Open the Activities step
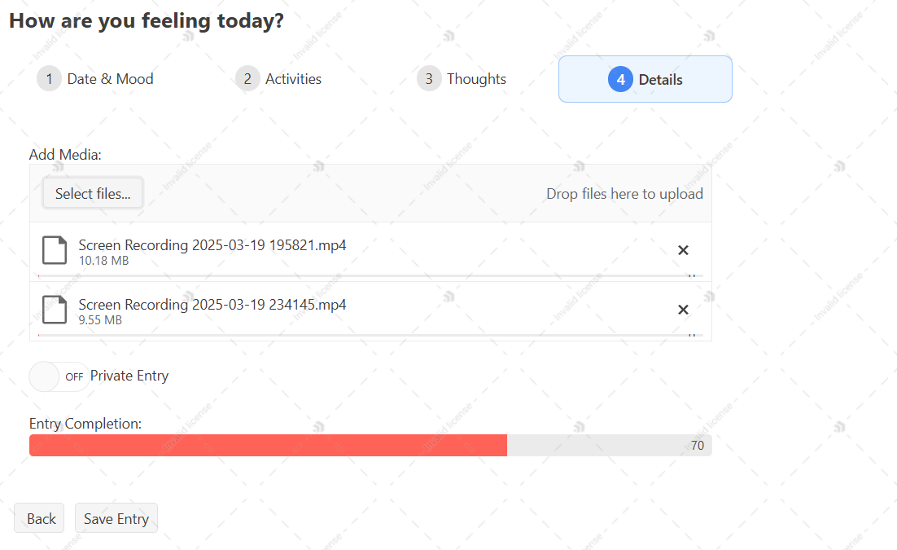The height and width of the screenshot is (550, 897). [x=278, y=79]
